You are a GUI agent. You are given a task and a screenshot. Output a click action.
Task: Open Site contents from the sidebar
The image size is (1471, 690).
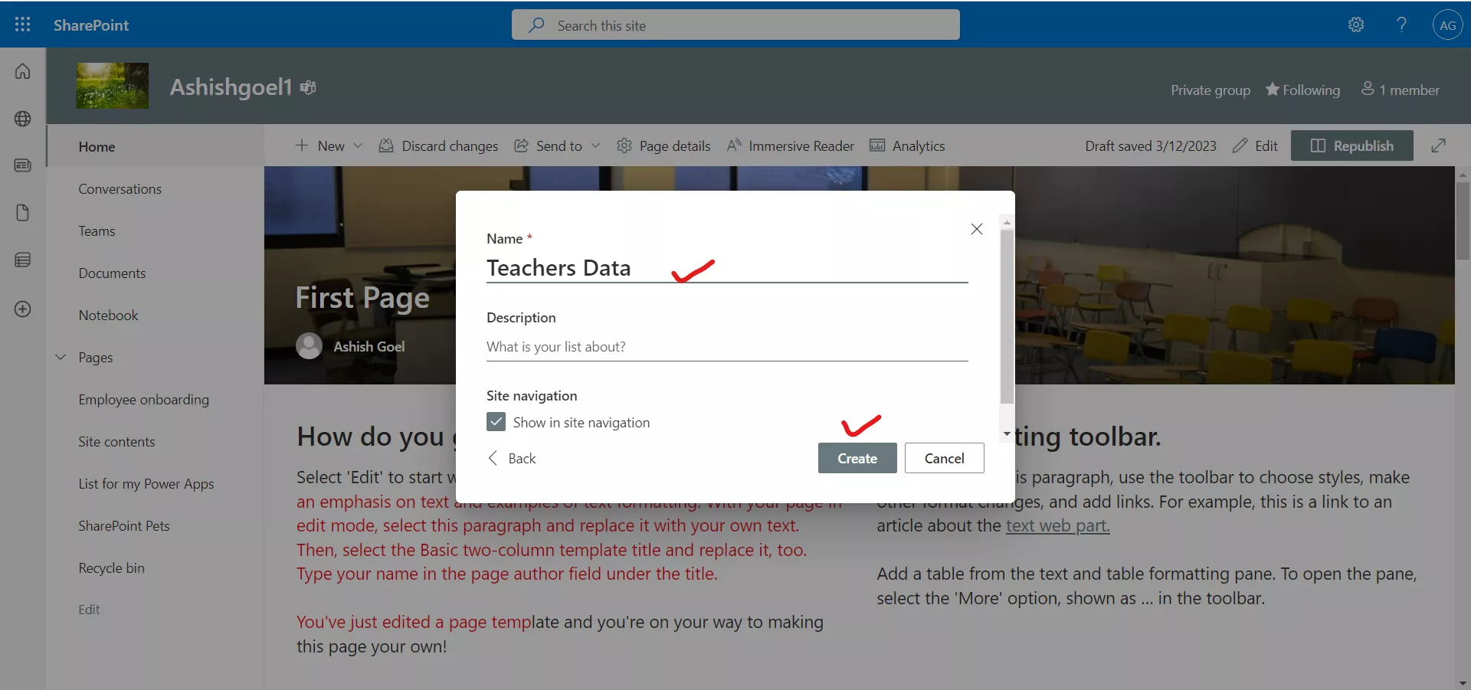(x=116, y=441)
